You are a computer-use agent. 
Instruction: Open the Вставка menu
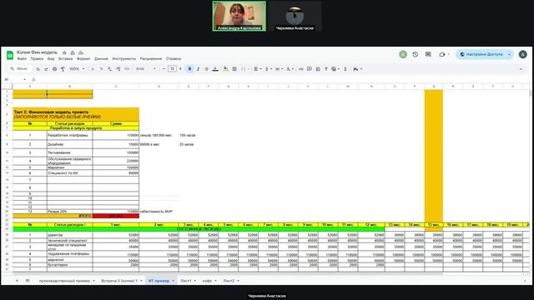pyautogui.click(x=65, y=59)
